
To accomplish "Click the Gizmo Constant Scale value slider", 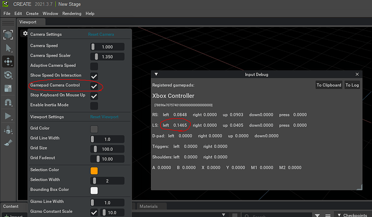I will 112,213.
